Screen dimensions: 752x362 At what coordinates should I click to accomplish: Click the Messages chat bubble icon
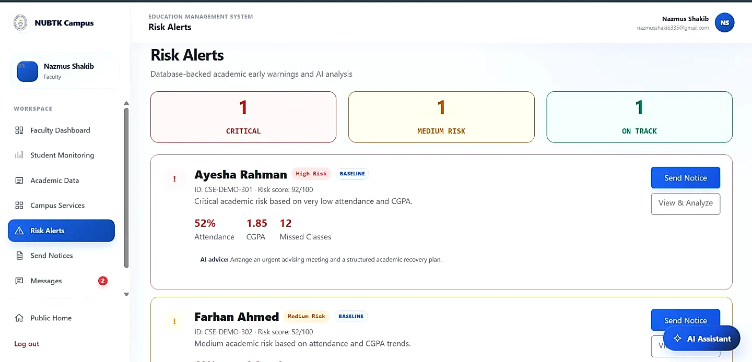[19, 281]
